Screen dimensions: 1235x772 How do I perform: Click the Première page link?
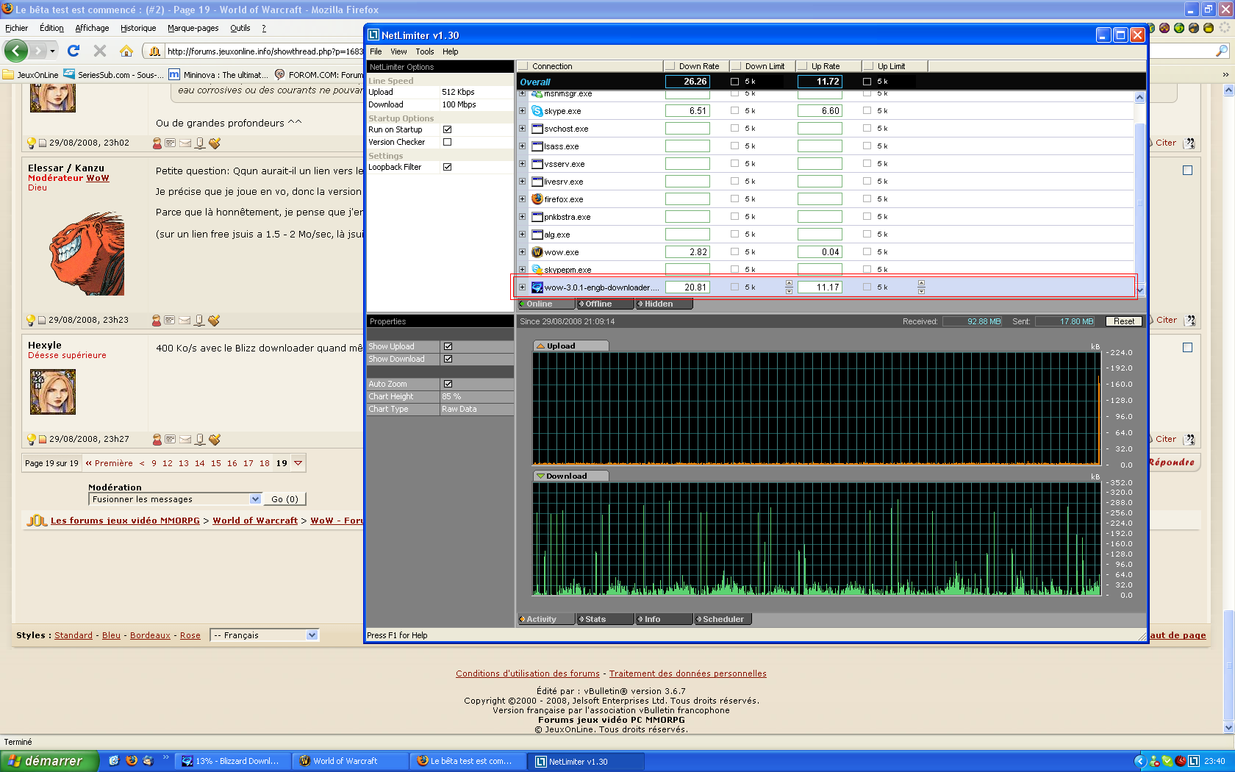coord(109,463)
